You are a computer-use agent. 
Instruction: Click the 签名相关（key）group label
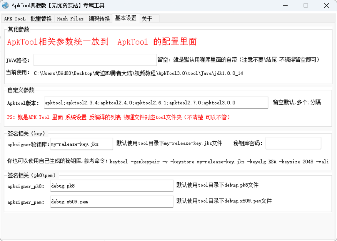[26, 133]
